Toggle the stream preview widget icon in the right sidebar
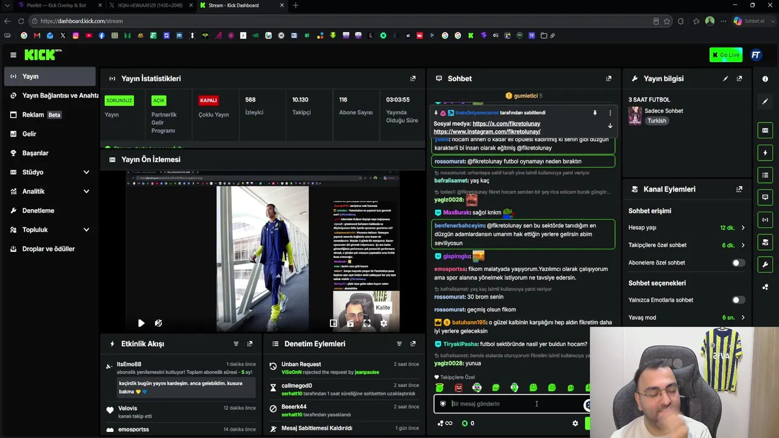Viewport: 779px width, 438px height. [x=765, y=130]
